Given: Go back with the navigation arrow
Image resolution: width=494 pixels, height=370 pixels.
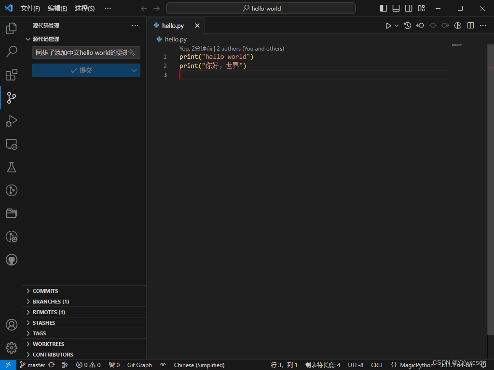Looking at the screenshot, I should [x=144, y=9].
